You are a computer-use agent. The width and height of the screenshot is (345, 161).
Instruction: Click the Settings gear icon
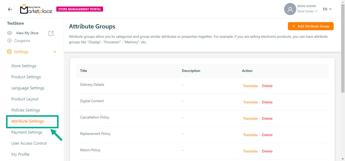point(9,52)
